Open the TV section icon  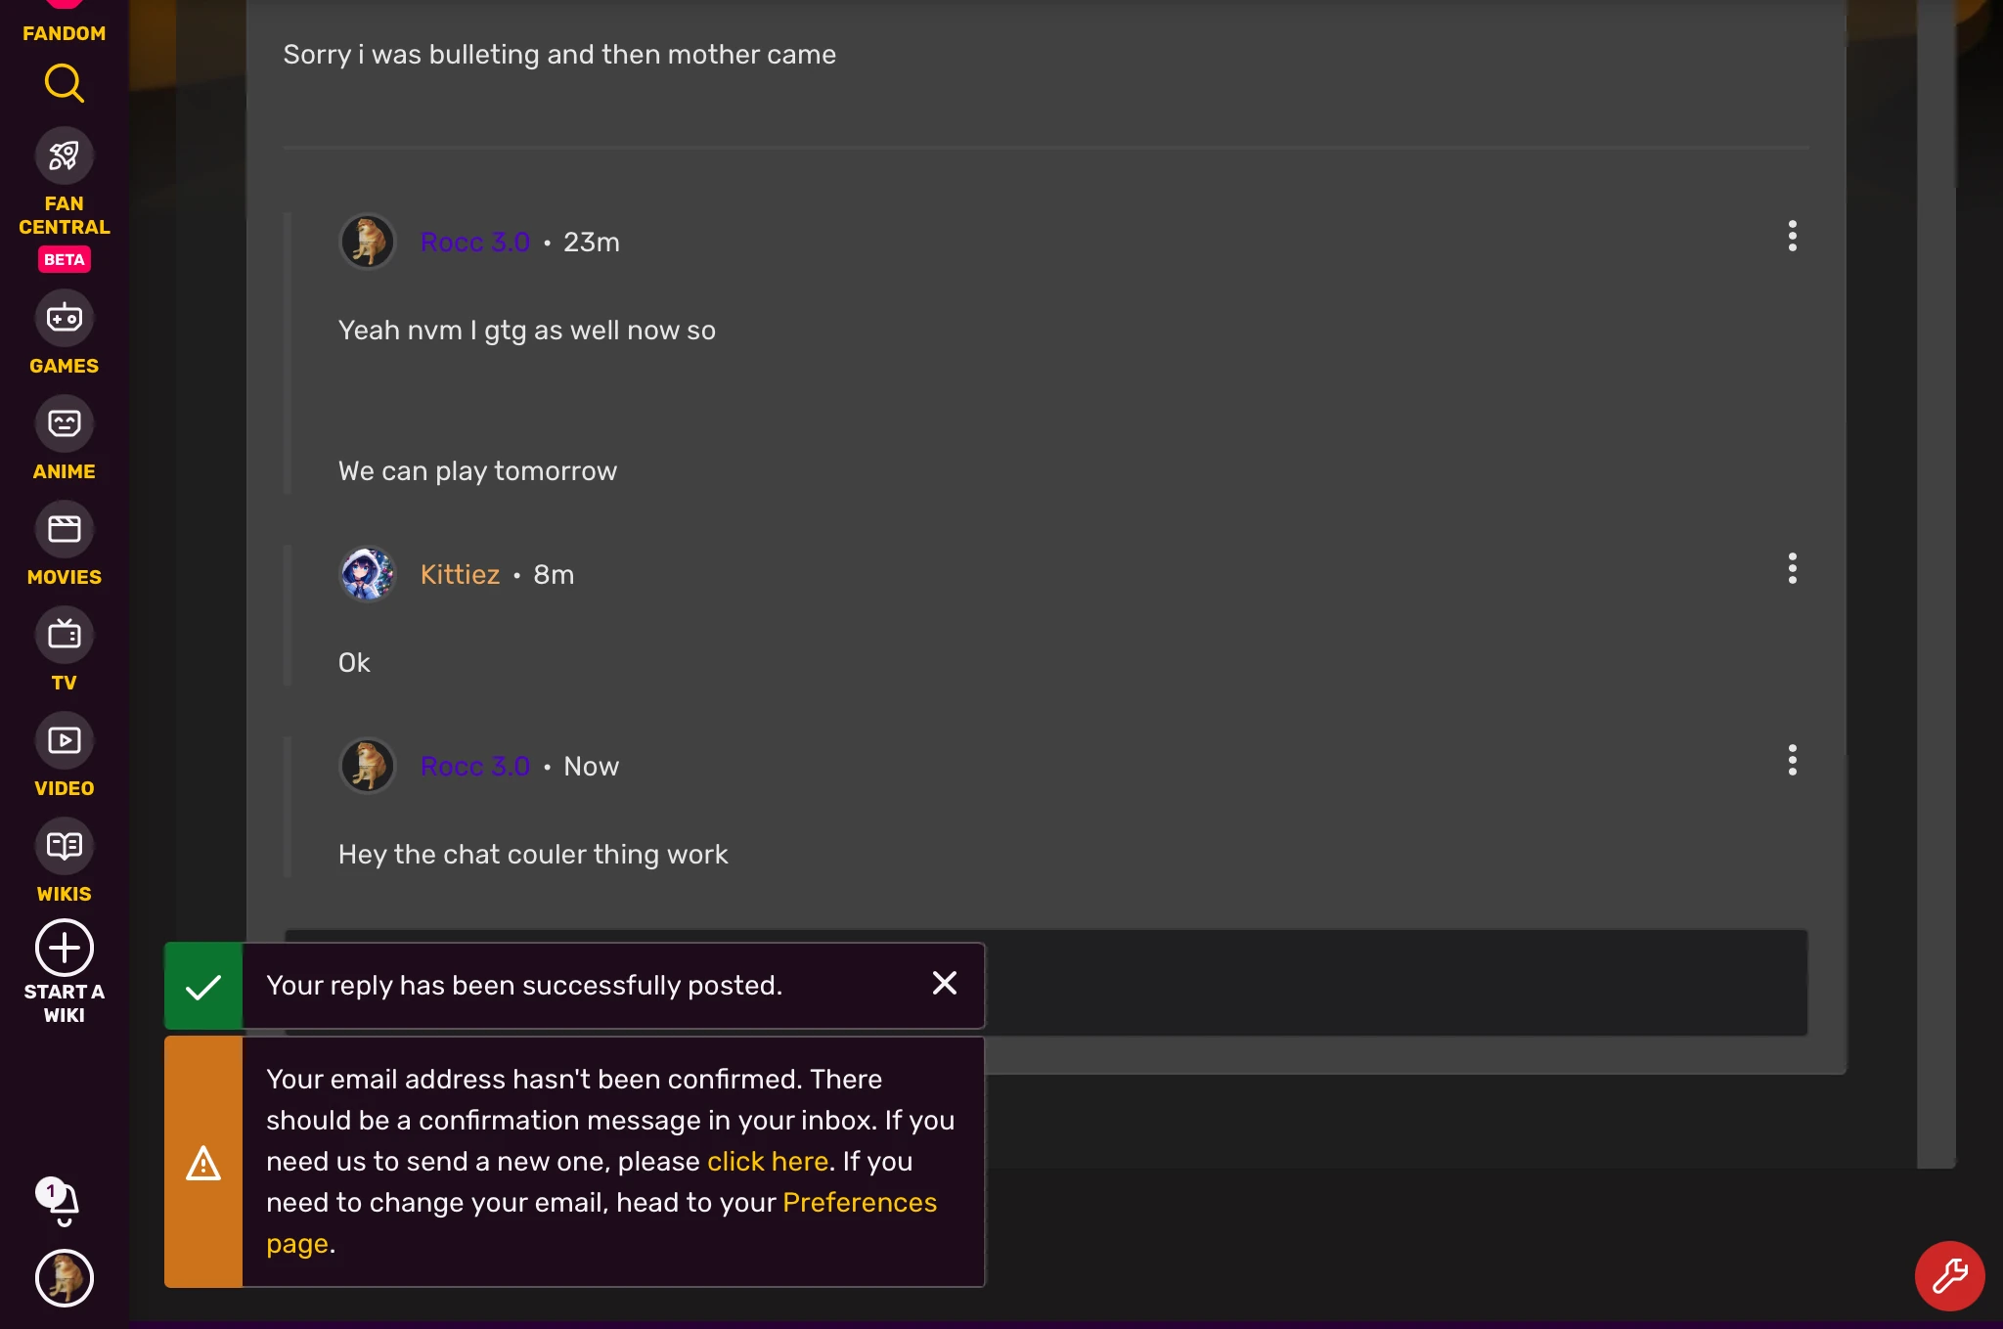[x=64, y=636]
